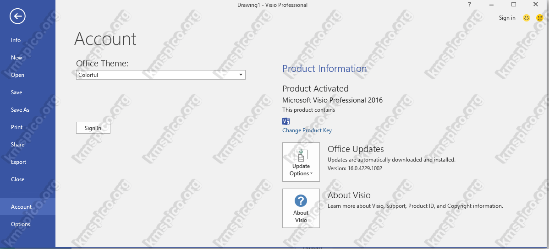Viewport: 549px width, 249px height.
Task: Click the Sign In button under Office Theme
Action: pos(93,128)
